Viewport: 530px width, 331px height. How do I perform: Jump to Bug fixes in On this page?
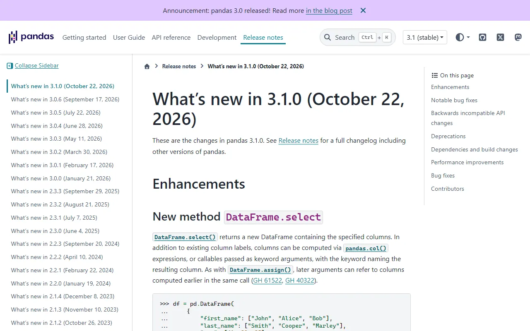[x=443, y=175]
